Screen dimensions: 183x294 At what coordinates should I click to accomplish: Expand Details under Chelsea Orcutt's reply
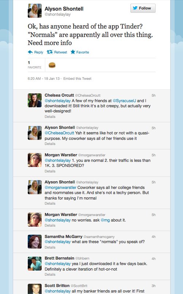(x=50, y=117)
